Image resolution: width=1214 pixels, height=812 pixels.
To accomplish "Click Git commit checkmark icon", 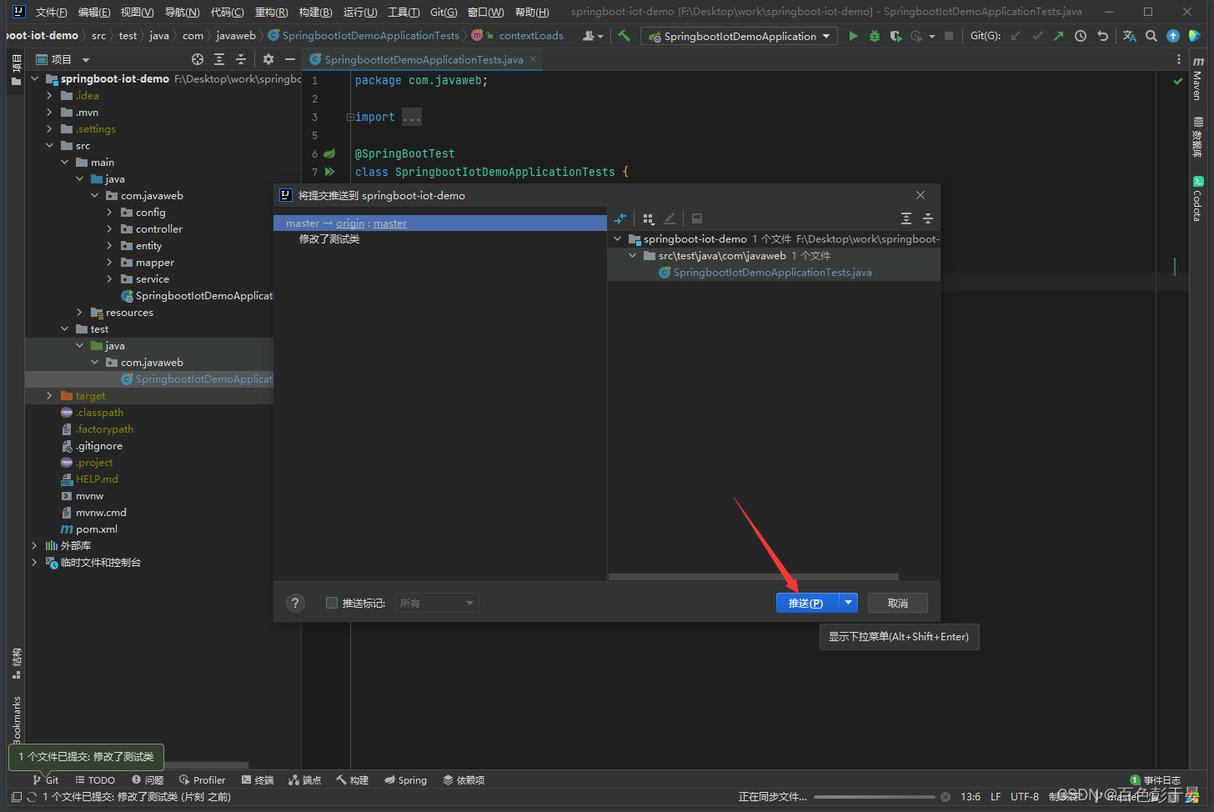I will click(1037, 36).
